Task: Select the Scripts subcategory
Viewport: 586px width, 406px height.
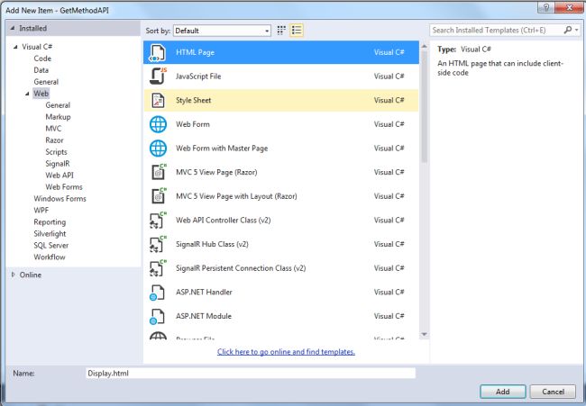Action: [57, 152]
